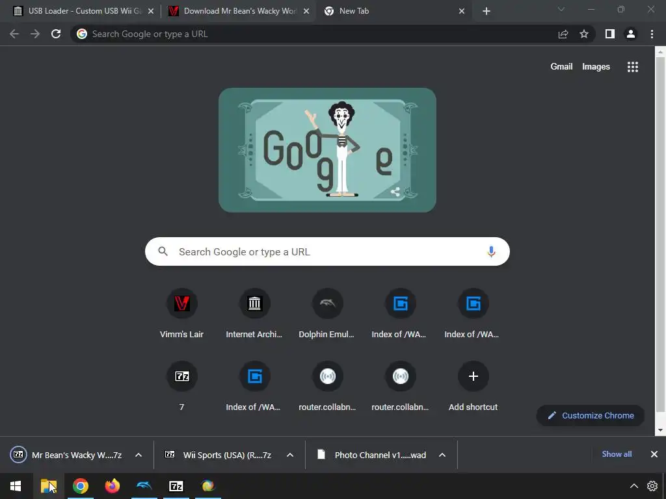Toggle the Chrome side panel

pyautogui.click(x=610, y=34)
